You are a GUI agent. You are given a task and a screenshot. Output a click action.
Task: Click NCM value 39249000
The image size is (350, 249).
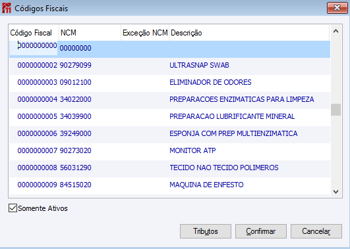coord(75,133)
